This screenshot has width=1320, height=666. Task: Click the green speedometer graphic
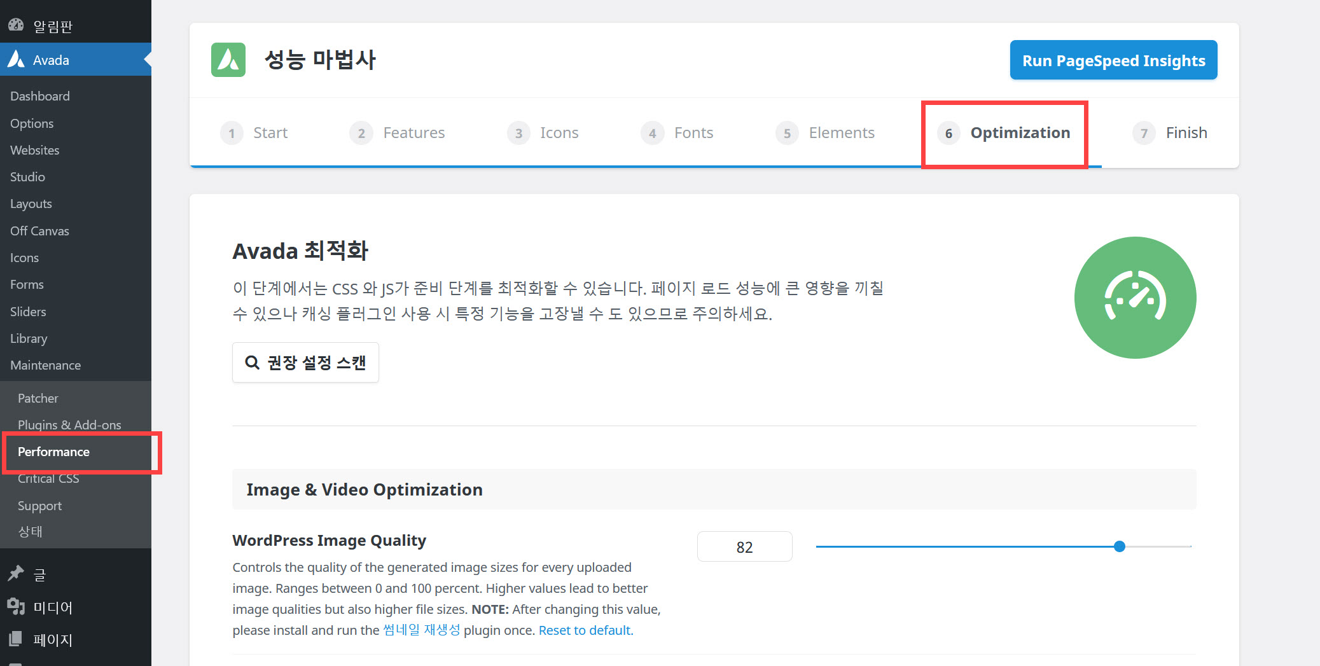point(1135,297)
